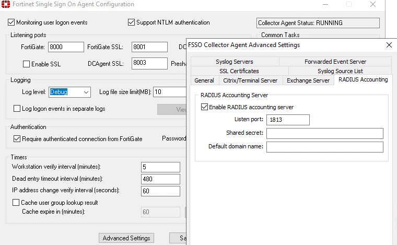Screen dimensions: 397x245
Task: Select the RADIUS Accounting tab
Action: [x=363, y=79]
